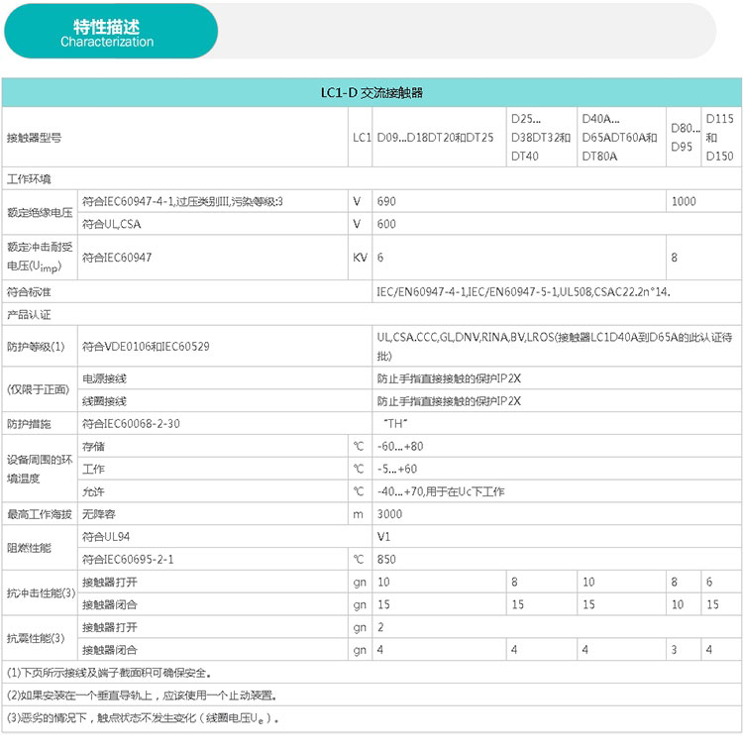Screen dimensions: 743x749
Task: Click the 符合VDE0106和IEC60529 cell
Action: pyautogui.click(x=146, y=347)
